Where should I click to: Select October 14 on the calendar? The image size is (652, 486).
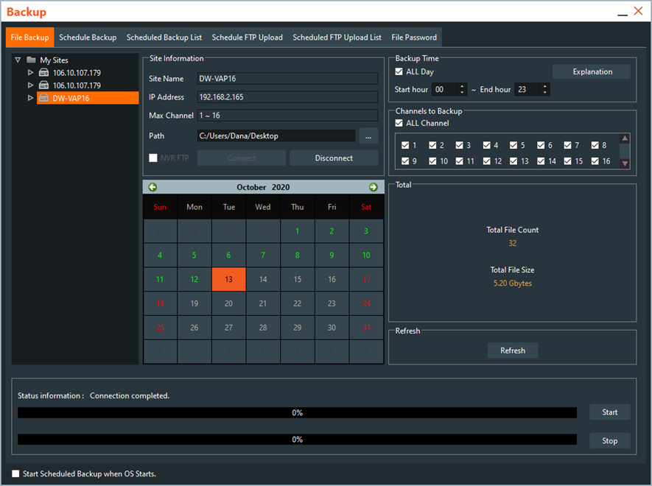(263, 280)
